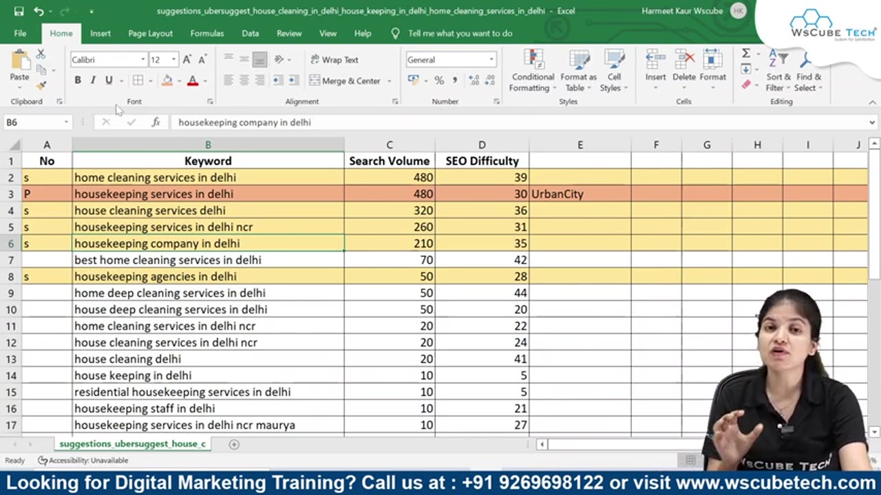Undo the last action in quick access
Screen dimensions: 881x495
click(x=39, y=11)
